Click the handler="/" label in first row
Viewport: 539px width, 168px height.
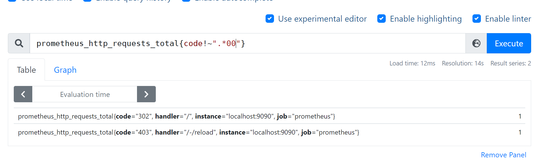click(173, 116)
